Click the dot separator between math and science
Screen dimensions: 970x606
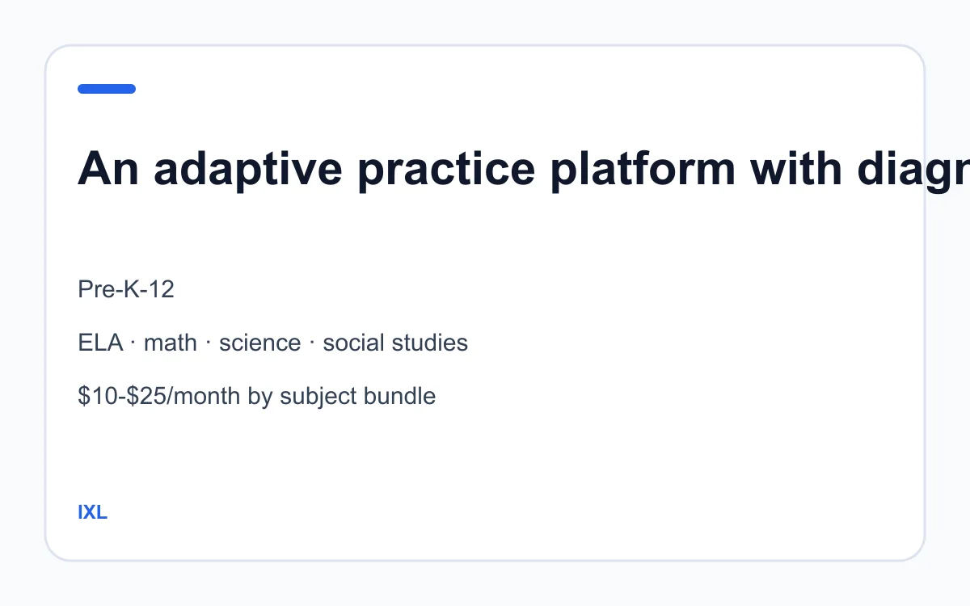(x=209, y=343)
